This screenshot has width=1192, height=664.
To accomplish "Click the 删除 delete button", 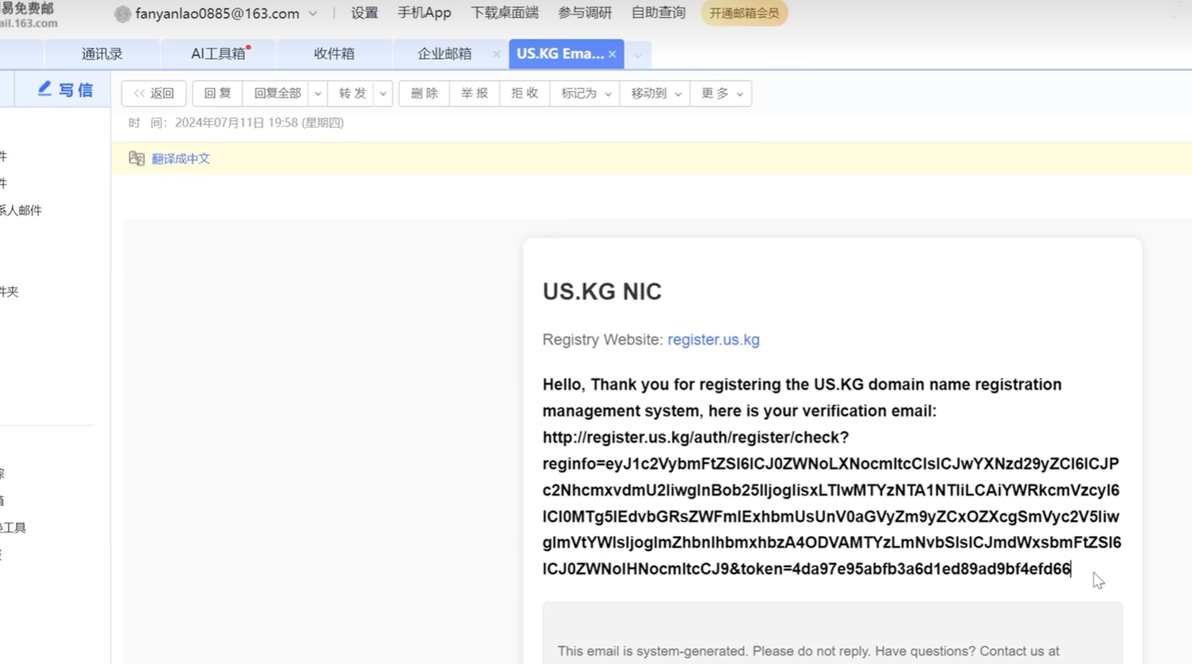I will 425,94.
